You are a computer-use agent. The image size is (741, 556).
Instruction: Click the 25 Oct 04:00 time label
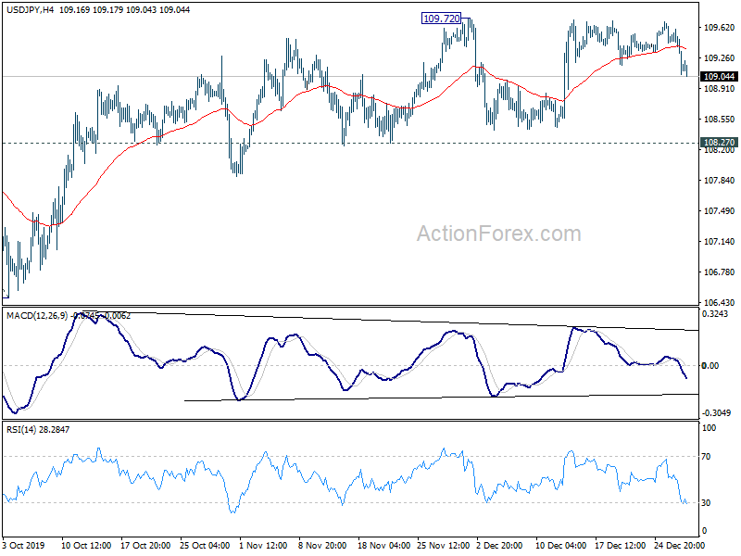click(x=205, y=546)
